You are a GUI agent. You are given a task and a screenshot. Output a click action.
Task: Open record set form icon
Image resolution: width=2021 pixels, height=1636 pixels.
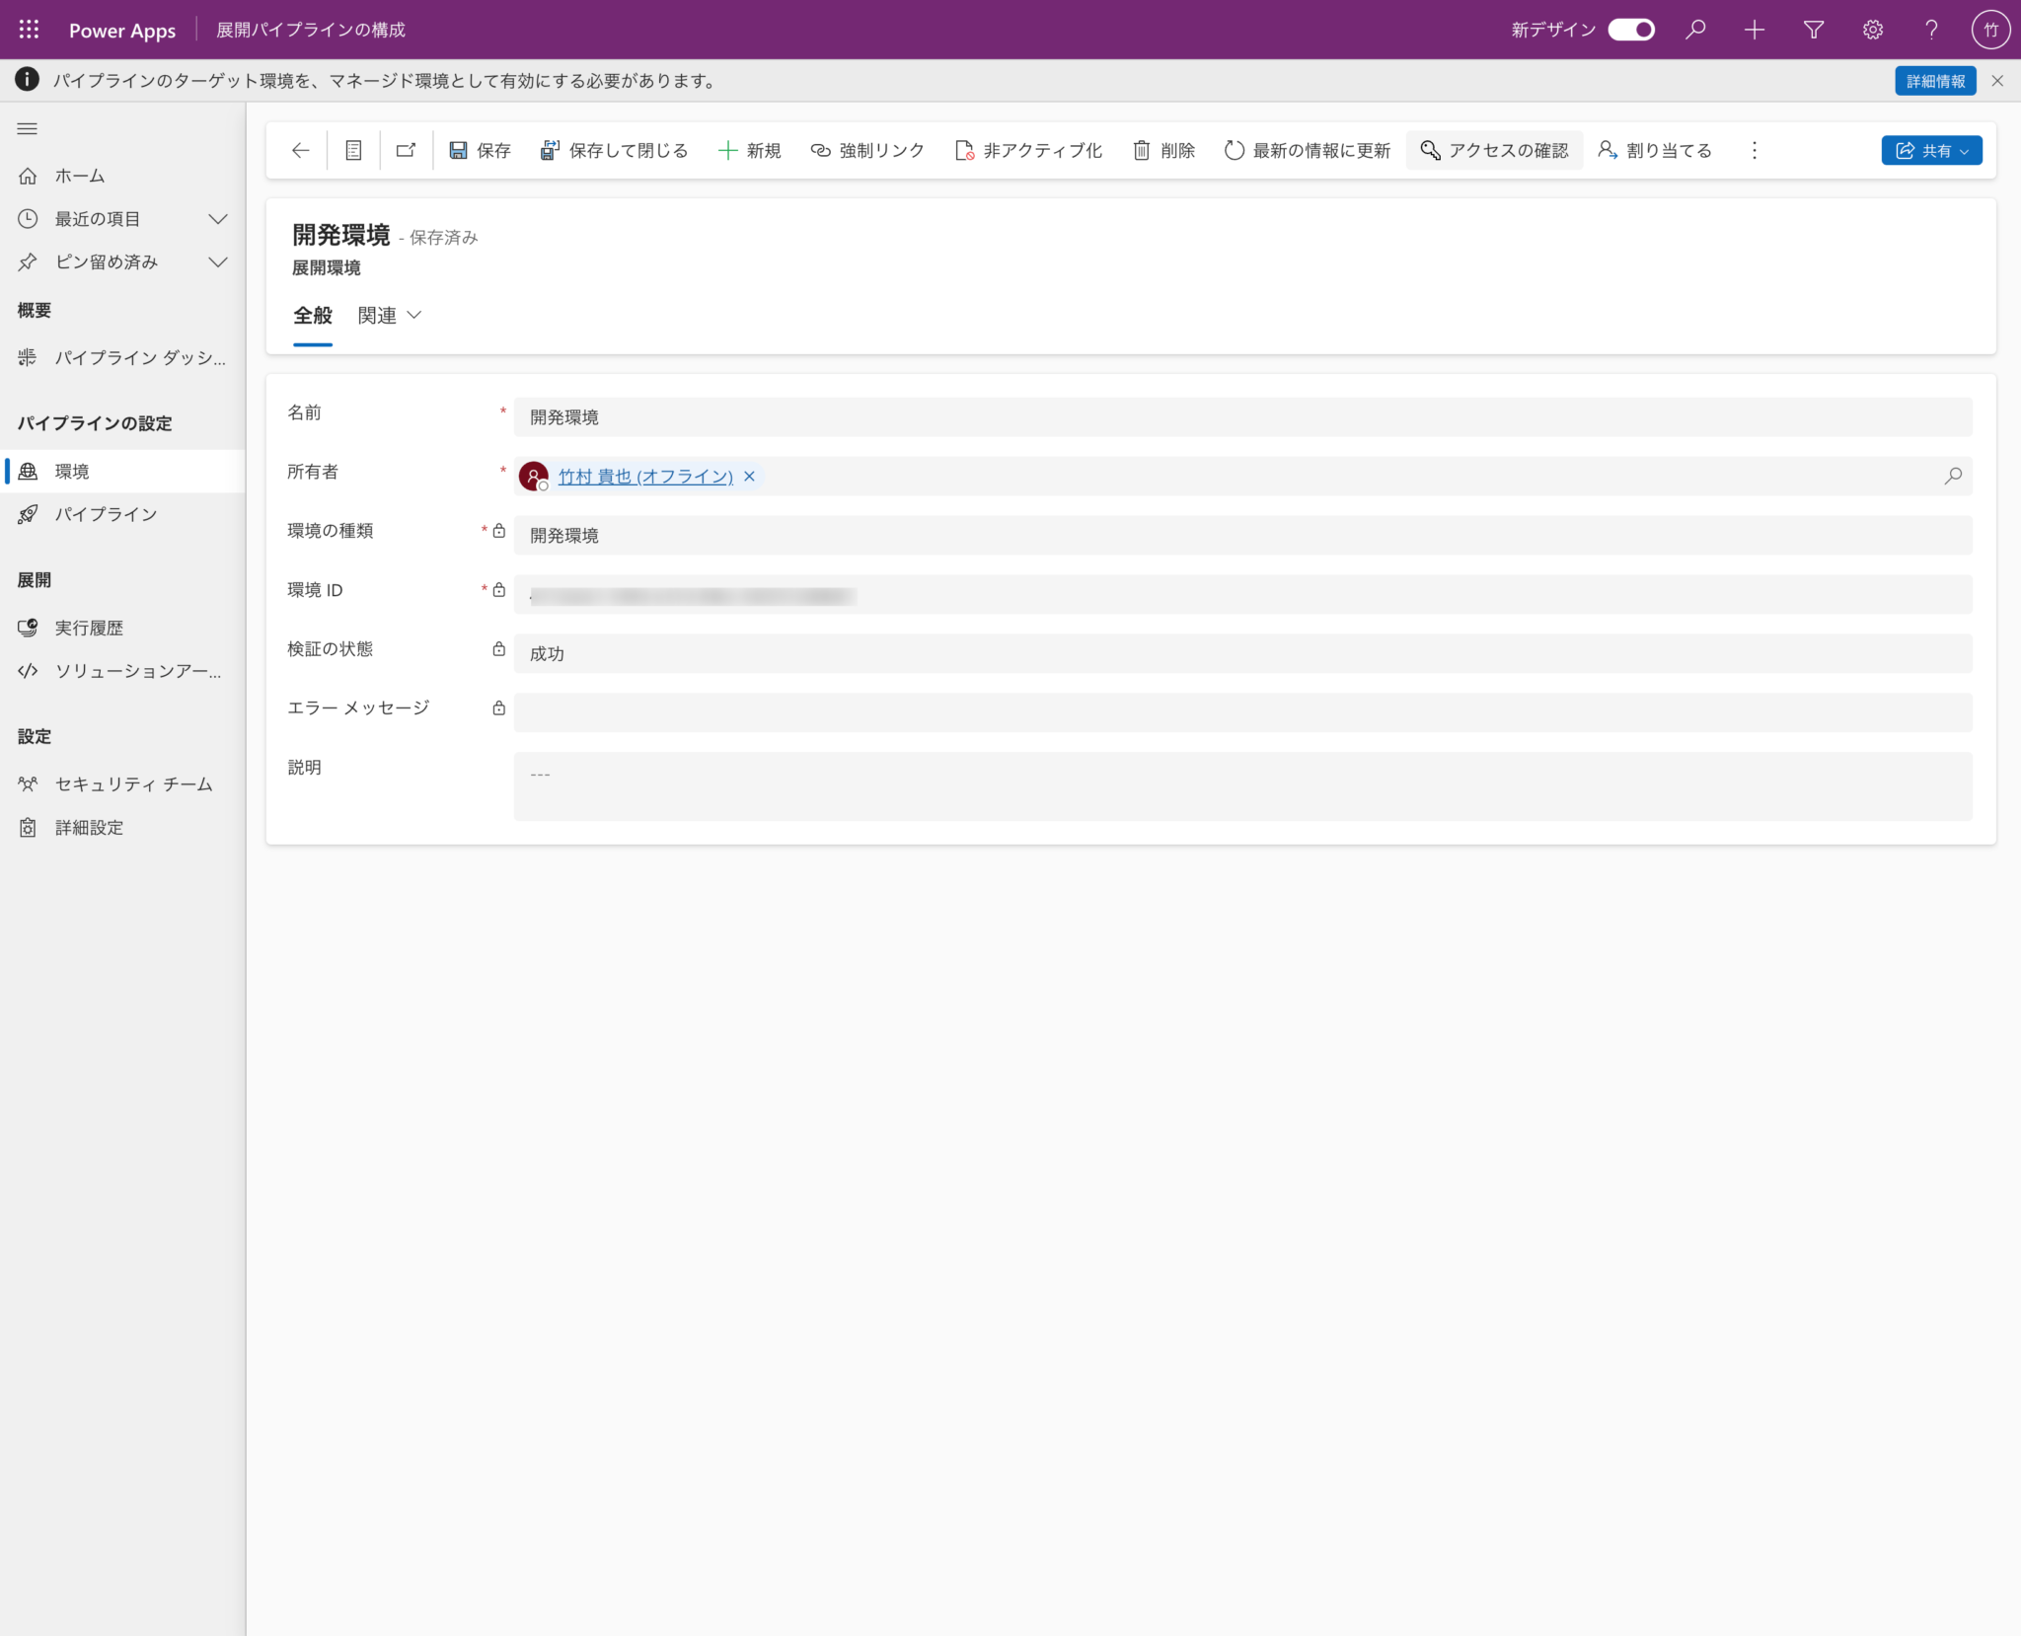point(353,150)
